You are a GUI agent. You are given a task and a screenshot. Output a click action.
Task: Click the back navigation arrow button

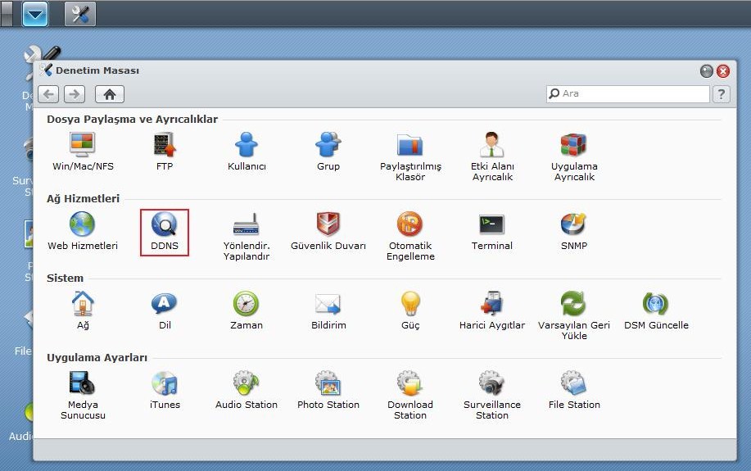point(48,94)
